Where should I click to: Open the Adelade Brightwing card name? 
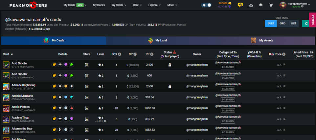[23, 85]
